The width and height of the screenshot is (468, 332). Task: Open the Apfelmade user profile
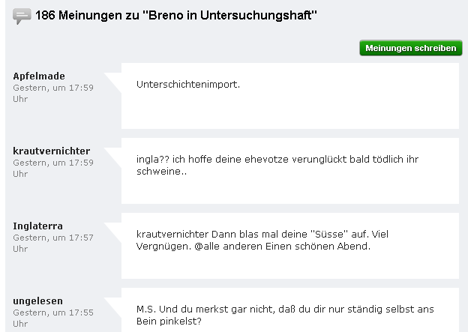pos(39,76)
